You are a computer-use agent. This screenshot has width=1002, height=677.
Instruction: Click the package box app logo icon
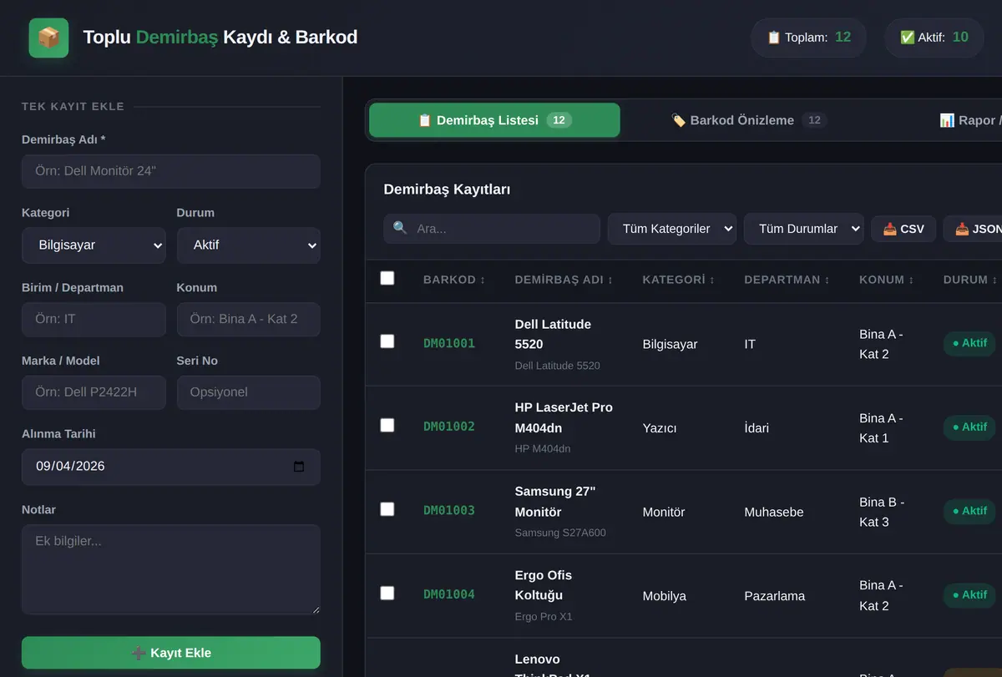[x=48, y=38]
